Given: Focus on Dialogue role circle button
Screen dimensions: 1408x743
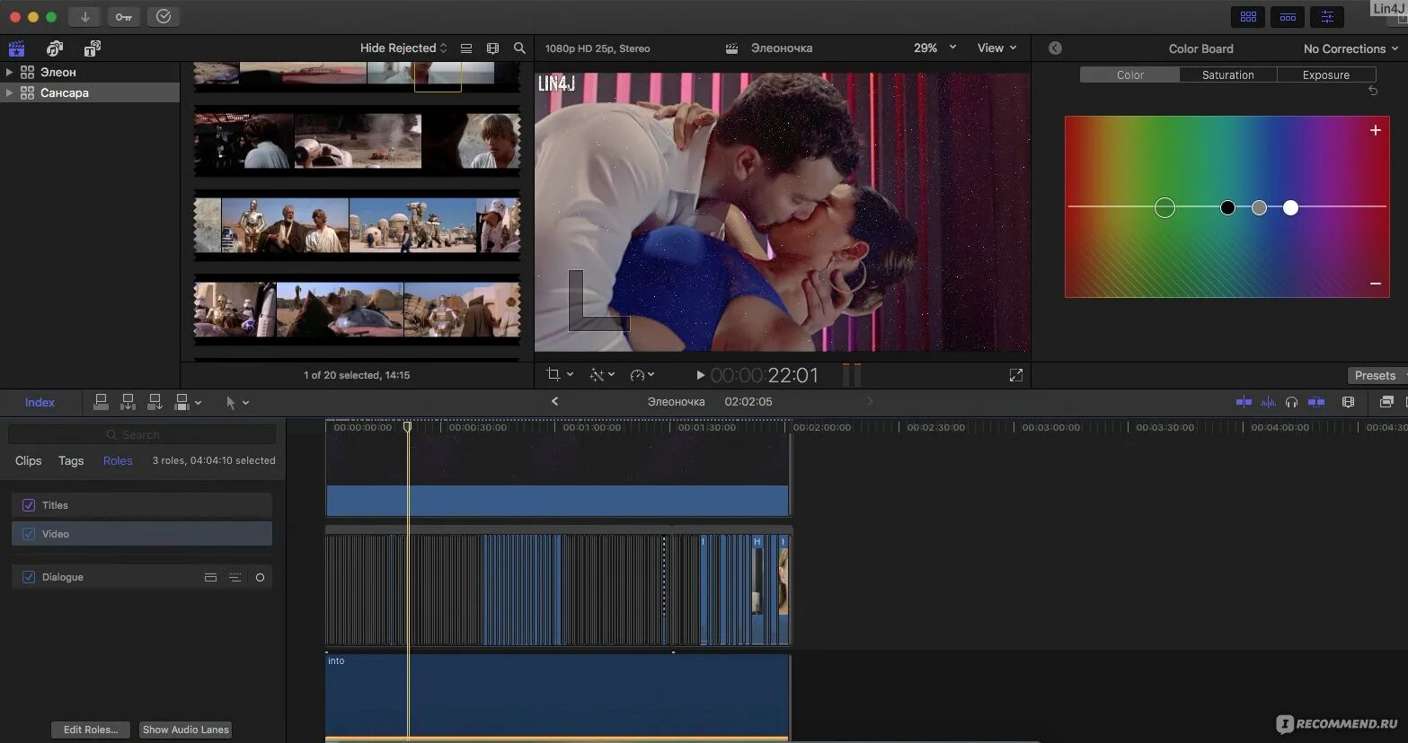Looking at the screenshot, I should 260,577.
